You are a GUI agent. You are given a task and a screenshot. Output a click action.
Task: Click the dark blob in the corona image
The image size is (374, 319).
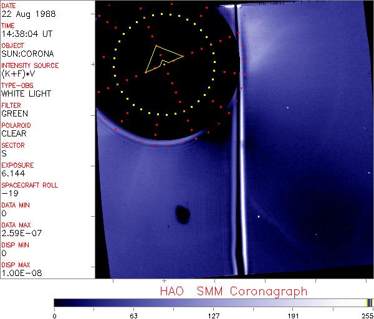click(x=183, y=214)
